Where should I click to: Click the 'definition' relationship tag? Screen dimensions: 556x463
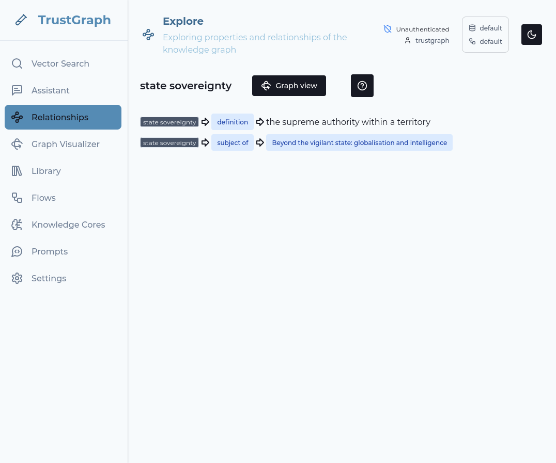click(233, 122)
